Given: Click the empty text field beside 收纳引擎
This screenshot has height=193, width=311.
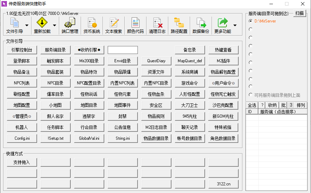Looking at the screenshot, I should tap(123, 50).
